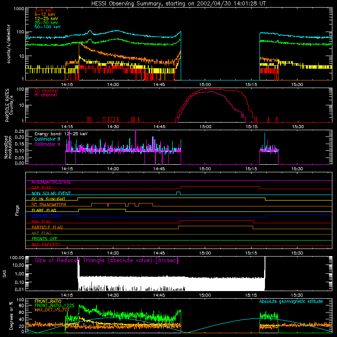This screenshot has height=337, width=337.
Task: Select the Collimator 8 legend entry
Action: pyautogui.click(x=47, y=139)
